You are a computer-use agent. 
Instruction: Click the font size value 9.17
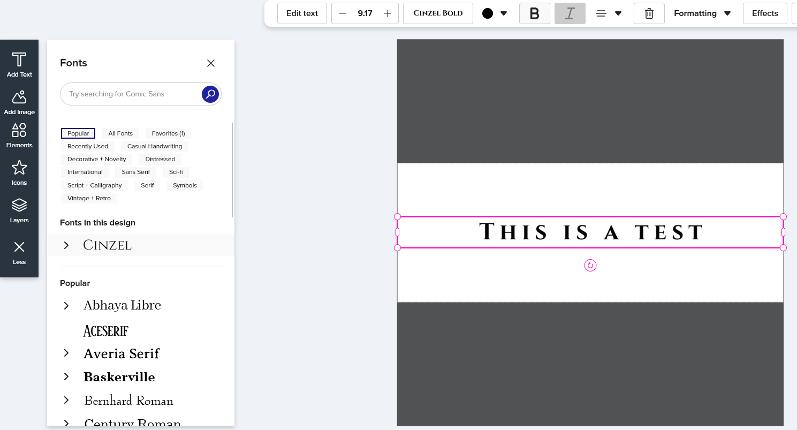[365, 13]
